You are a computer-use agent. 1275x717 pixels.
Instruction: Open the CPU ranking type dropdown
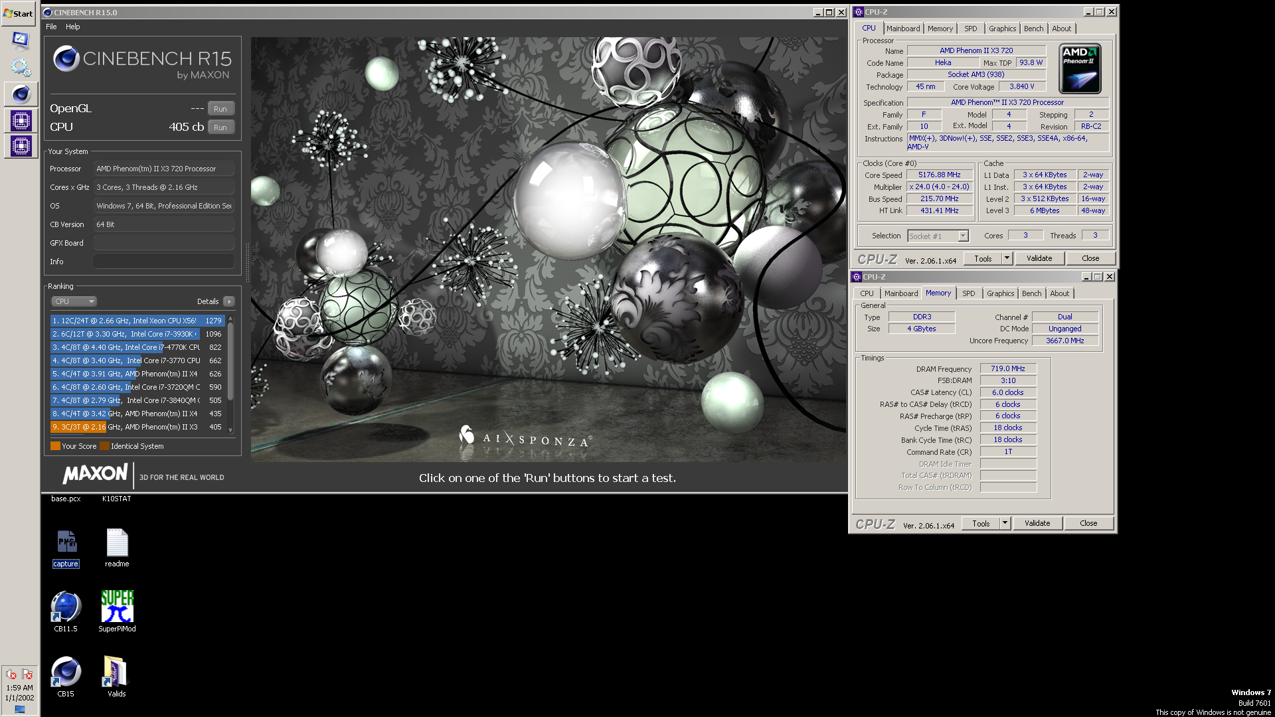74,301
